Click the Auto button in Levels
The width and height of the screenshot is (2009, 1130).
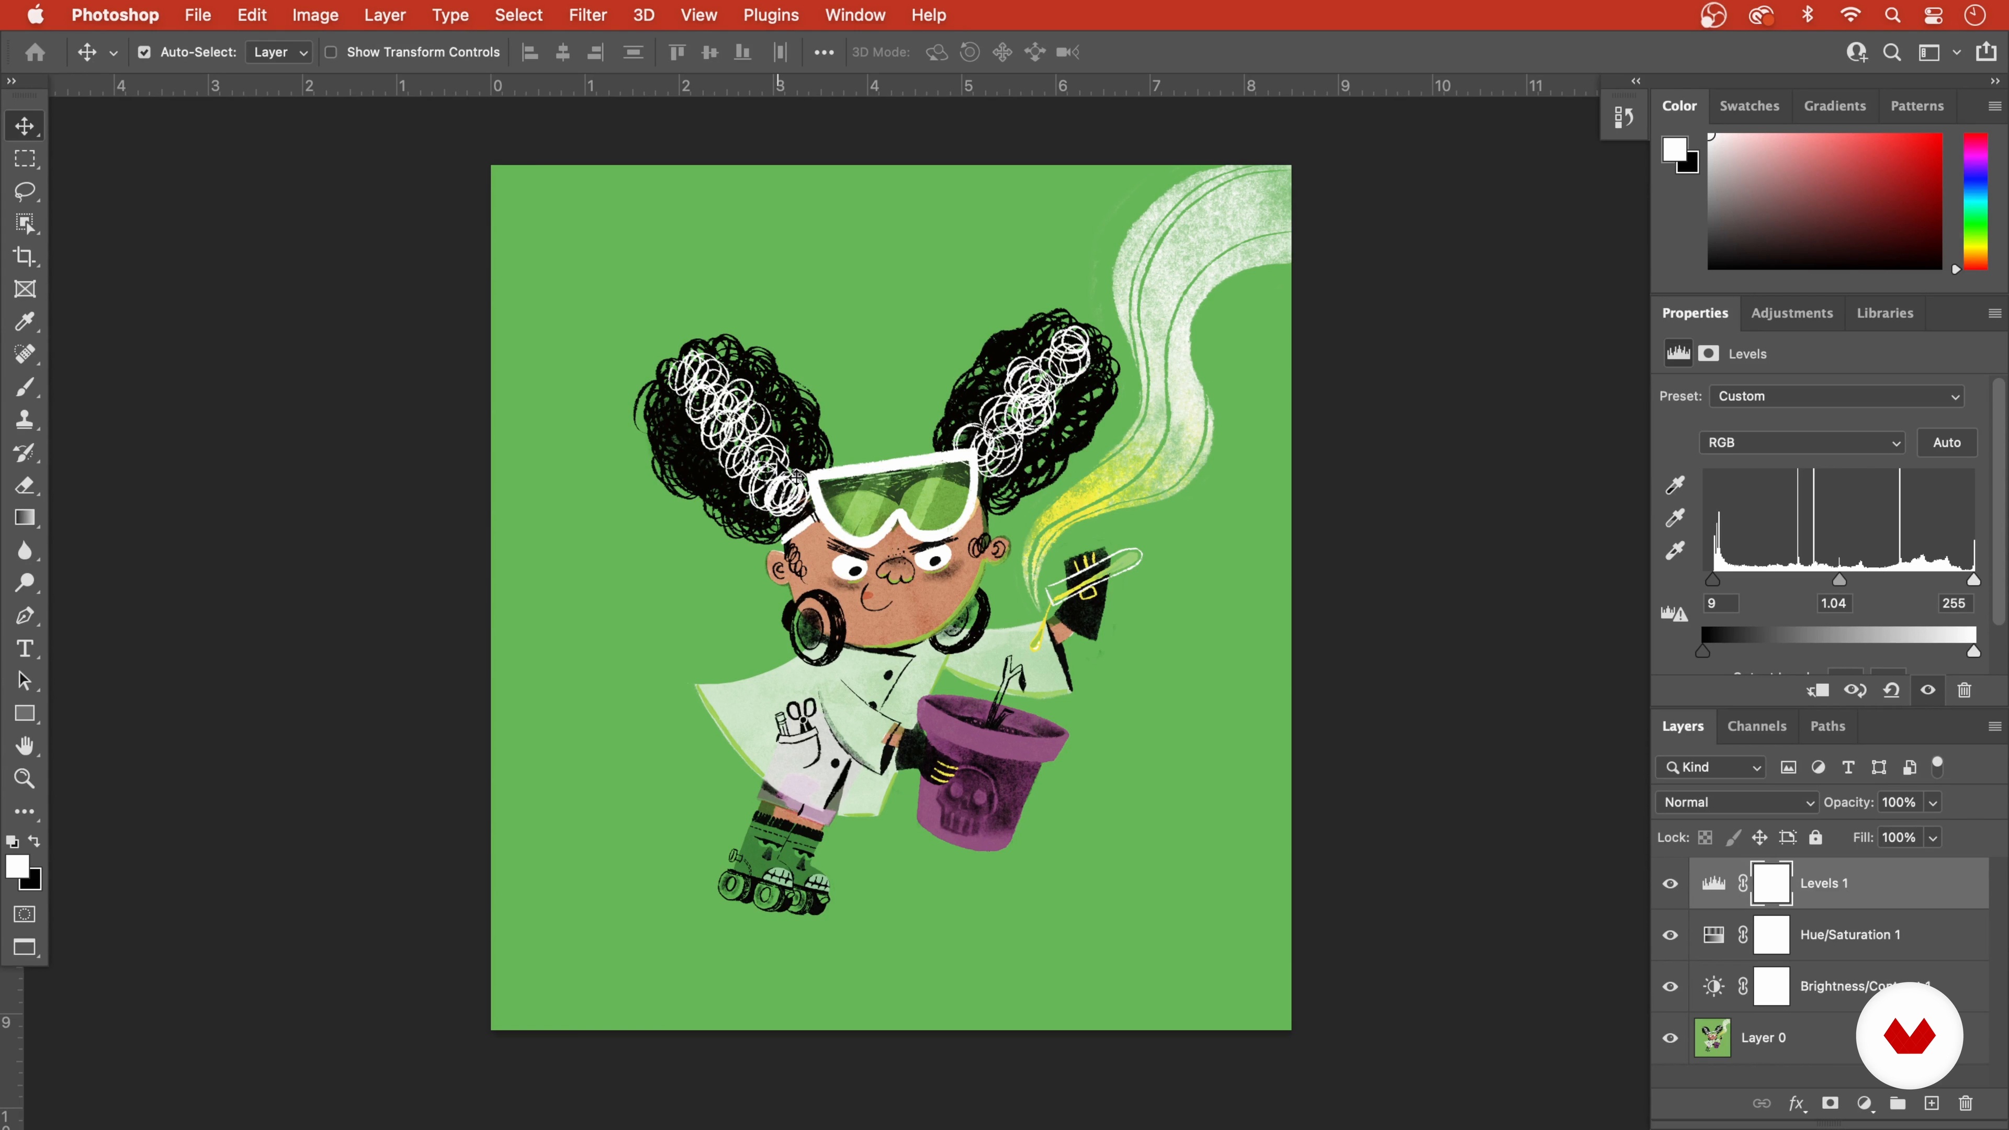[x=1947, y=443]
